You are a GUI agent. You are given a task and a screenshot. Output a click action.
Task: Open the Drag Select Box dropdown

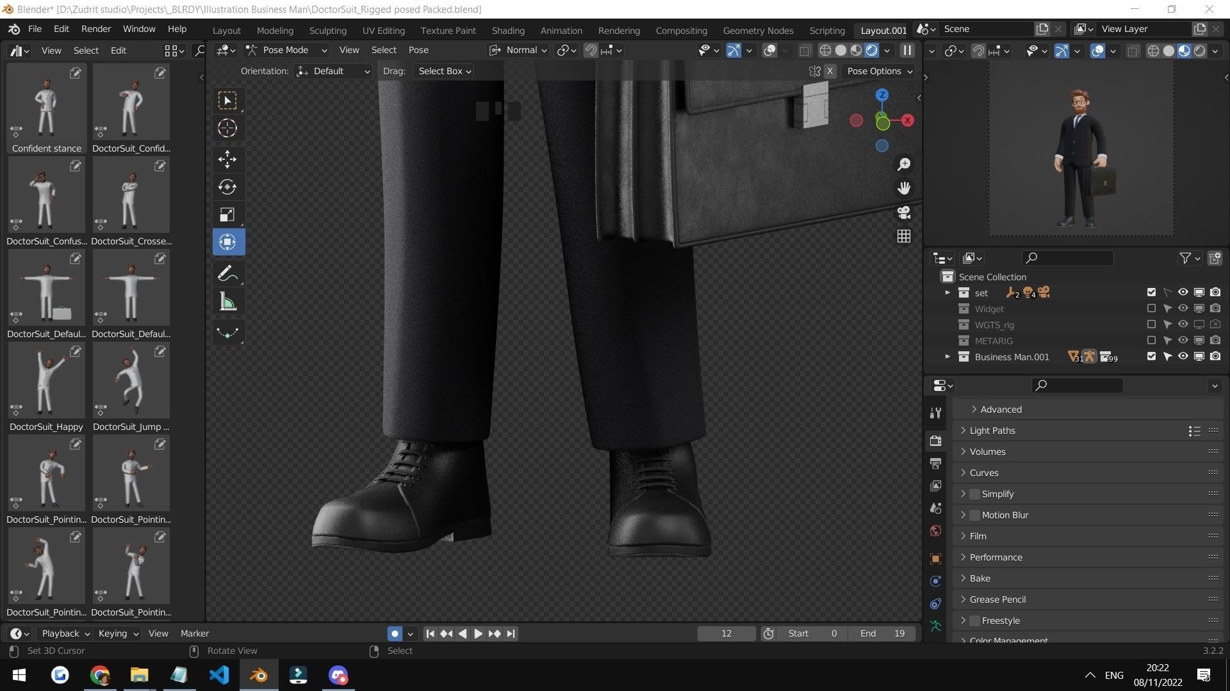click(x=444, y=71)
